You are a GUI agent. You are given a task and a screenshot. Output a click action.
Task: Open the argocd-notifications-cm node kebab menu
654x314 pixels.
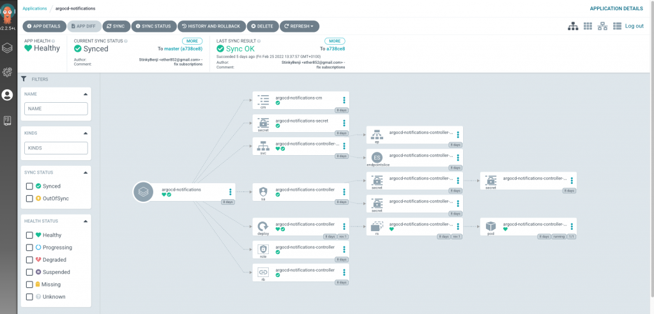344,100
